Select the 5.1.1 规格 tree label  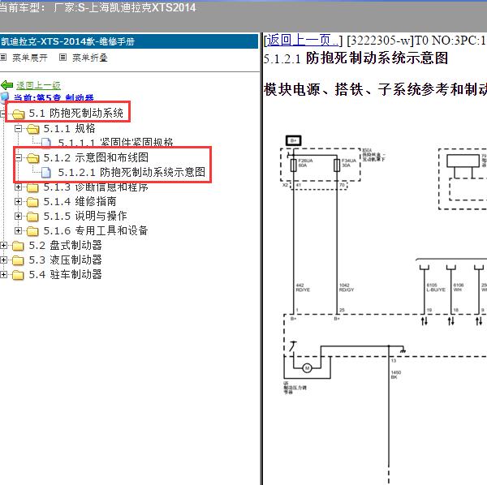coord(69,128)
